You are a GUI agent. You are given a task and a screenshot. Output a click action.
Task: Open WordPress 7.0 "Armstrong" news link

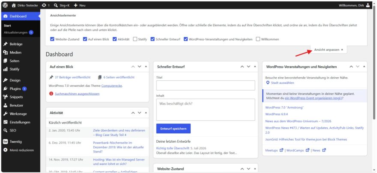pyautogui.click(x=284, y=108)
